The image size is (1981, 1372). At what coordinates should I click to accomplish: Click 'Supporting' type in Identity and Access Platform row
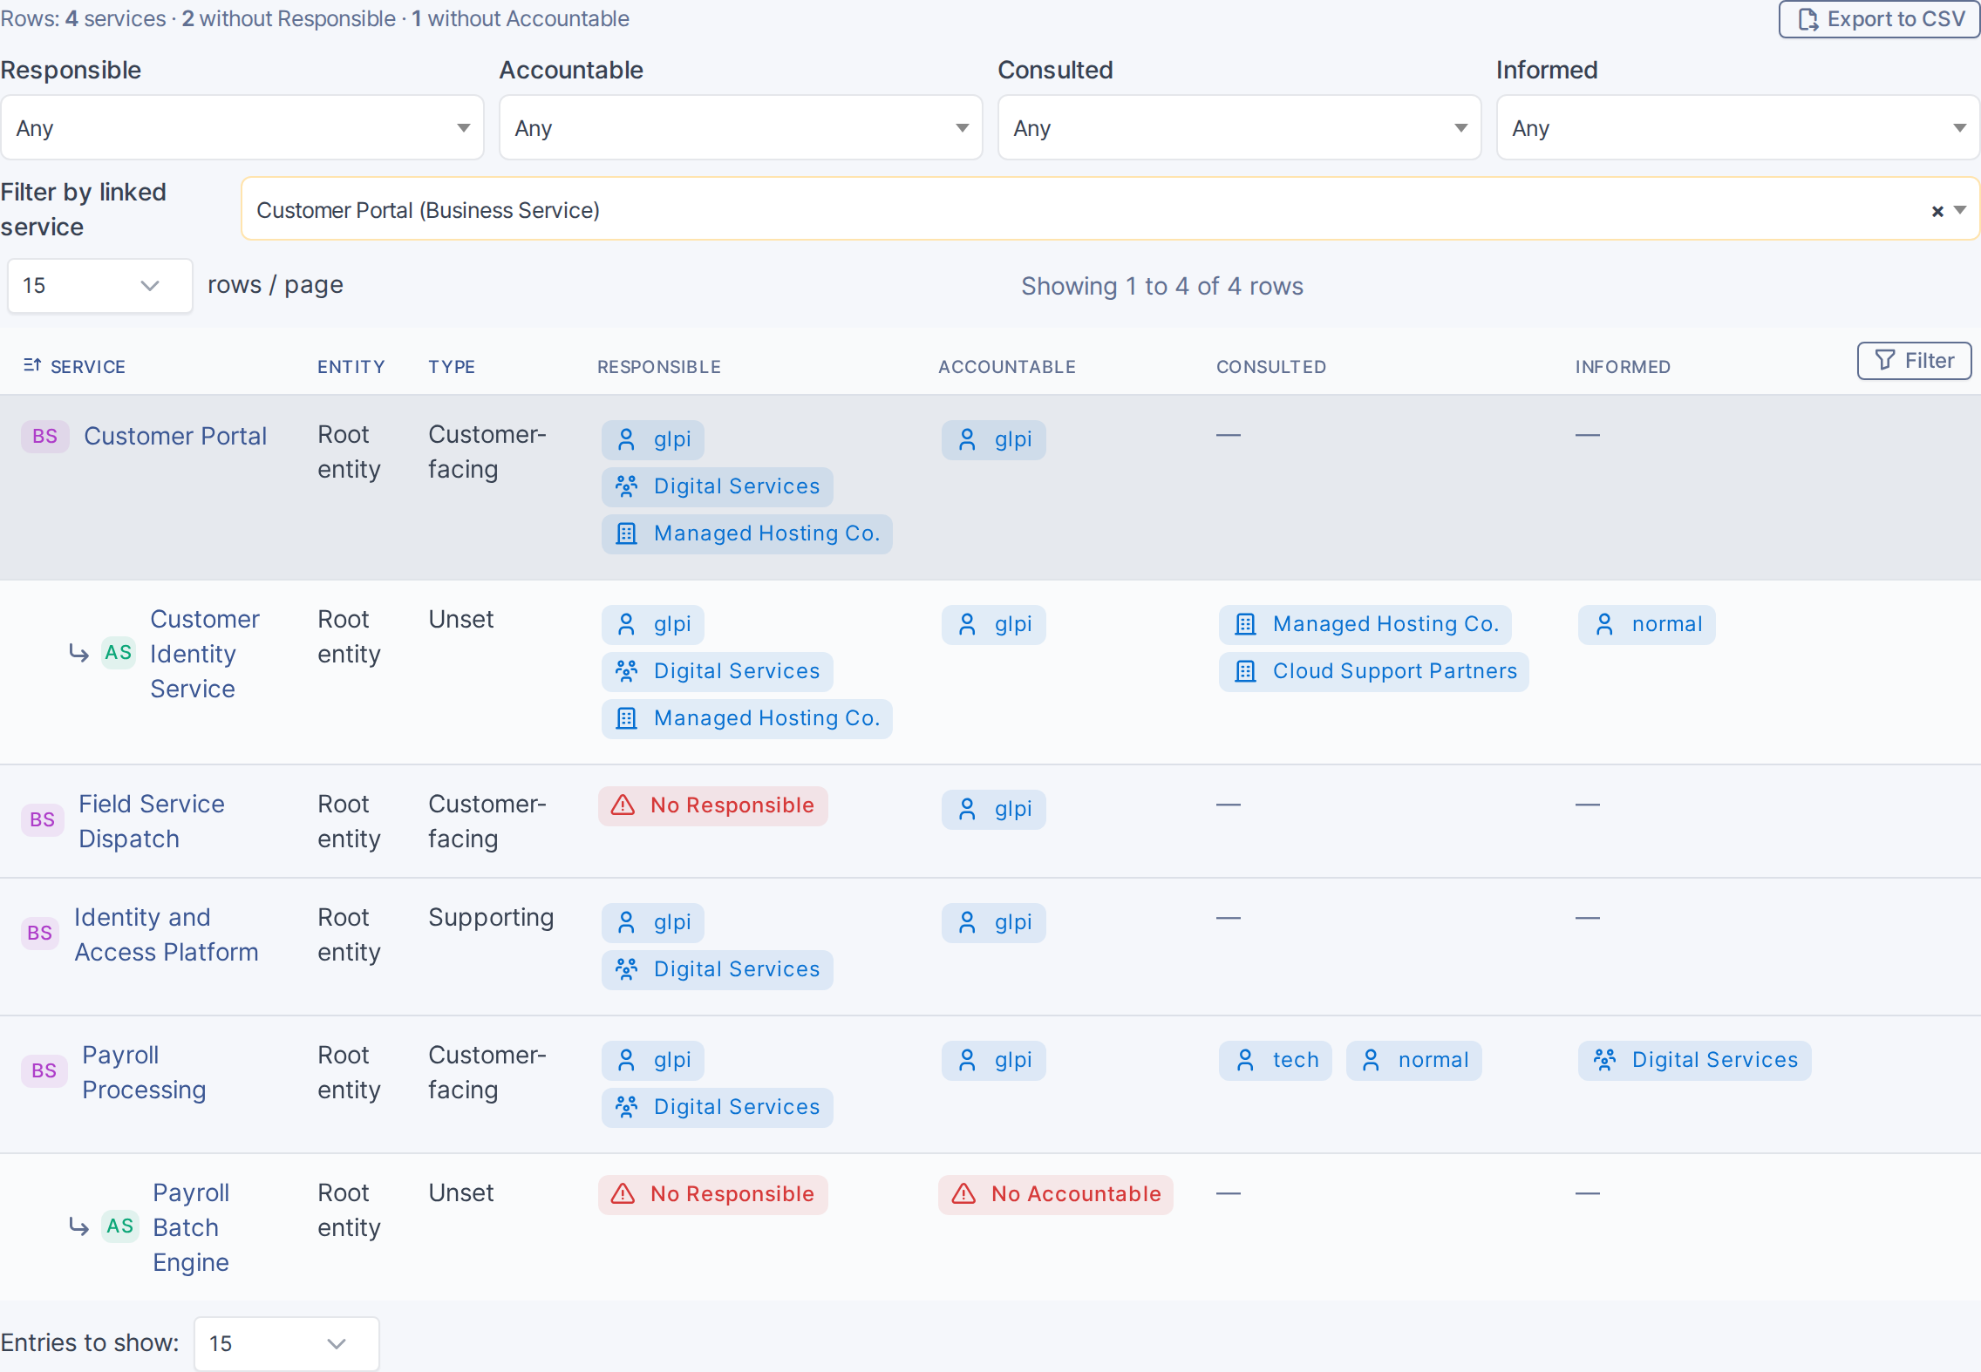click(x=491, y=917)
